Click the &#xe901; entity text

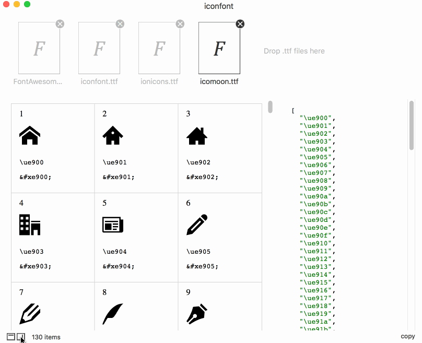pyautogui.click(x=119, y=177)
